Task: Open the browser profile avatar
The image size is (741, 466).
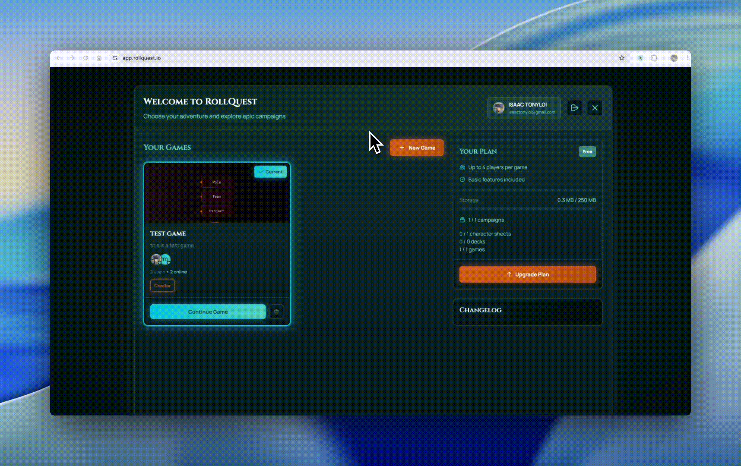Action: click(x=674, y=58)
